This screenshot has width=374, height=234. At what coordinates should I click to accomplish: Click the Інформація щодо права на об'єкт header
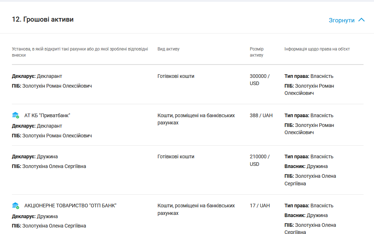coord(317,49)
